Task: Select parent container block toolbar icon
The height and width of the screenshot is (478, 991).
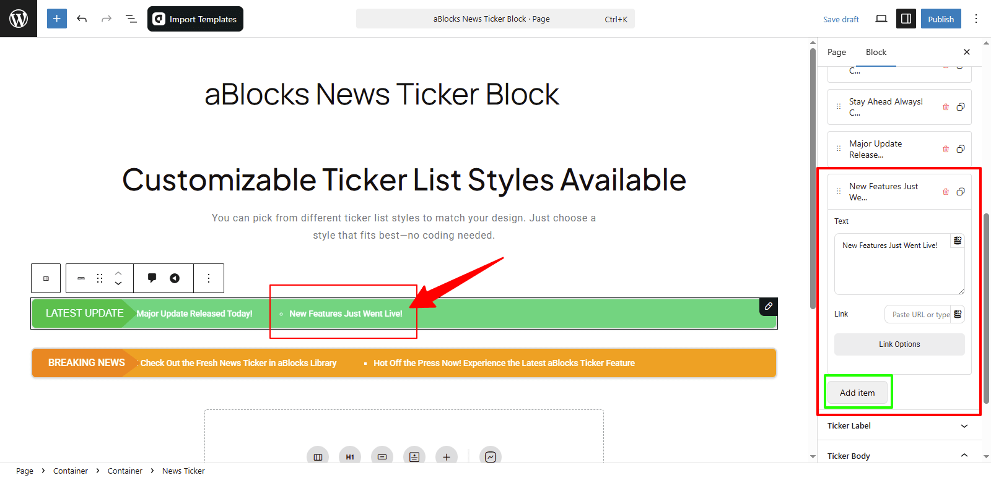Action: click(46, 278)
